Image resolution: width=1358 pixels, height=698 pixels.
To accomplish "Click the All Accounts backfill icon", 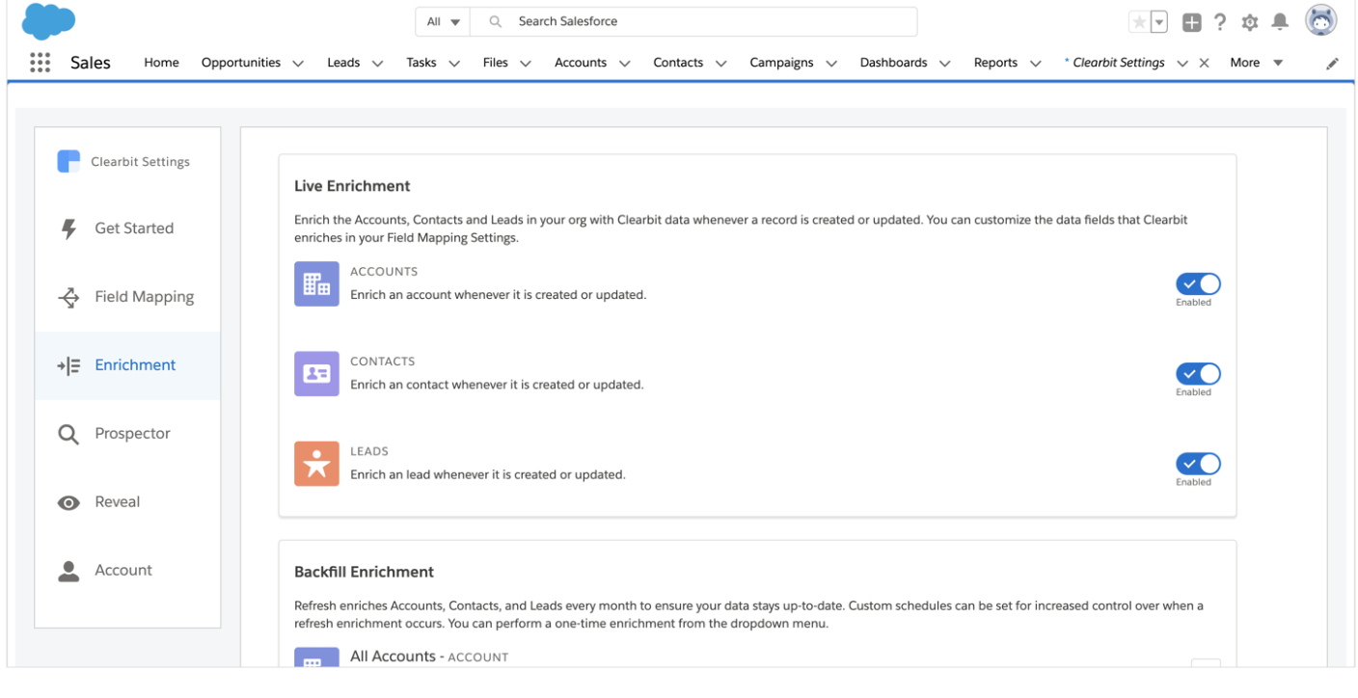I will point(316,657).
